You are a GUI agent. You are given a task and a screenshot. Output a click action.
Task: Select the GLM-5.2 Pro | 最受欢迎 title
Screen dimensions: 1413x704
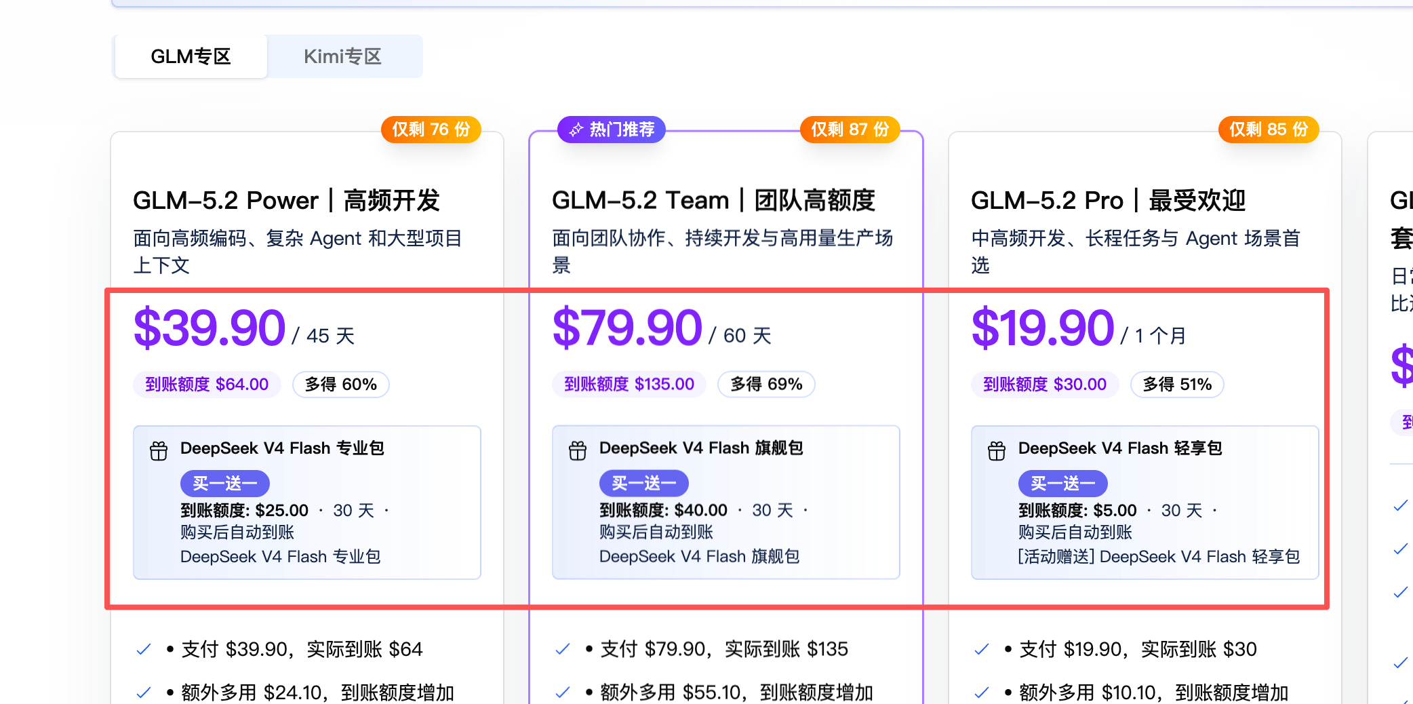[x=1109, y=201]
